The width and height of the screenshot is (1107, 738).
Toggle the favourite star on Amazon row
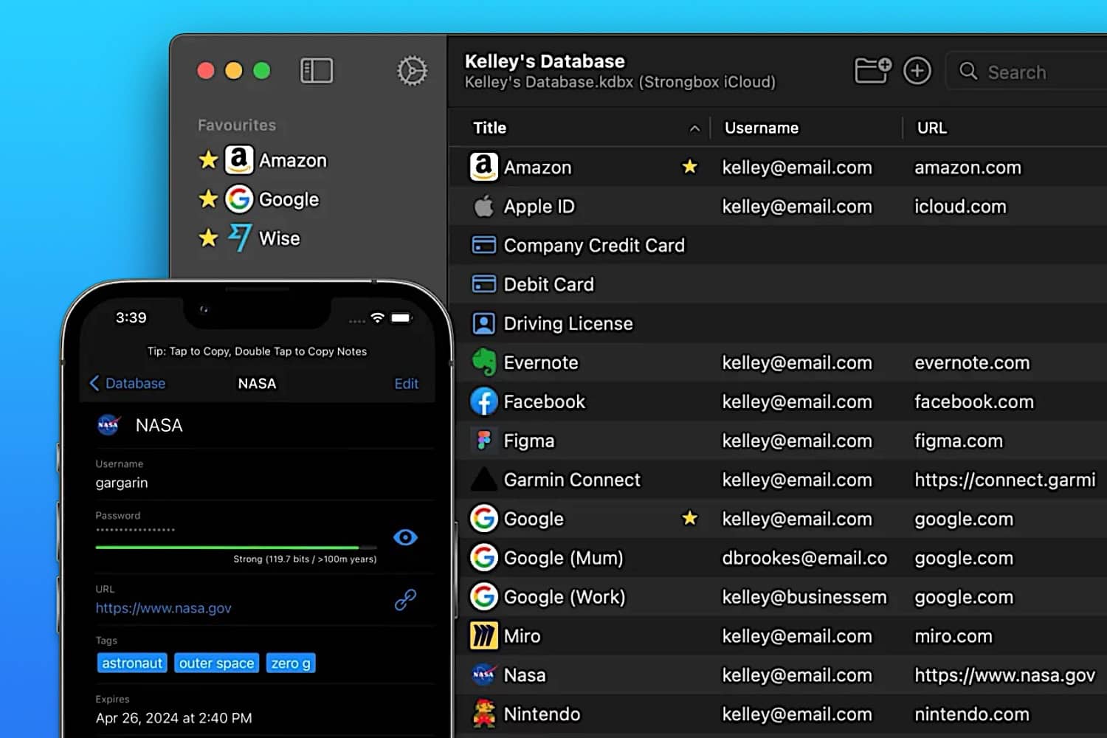(689, 167)
